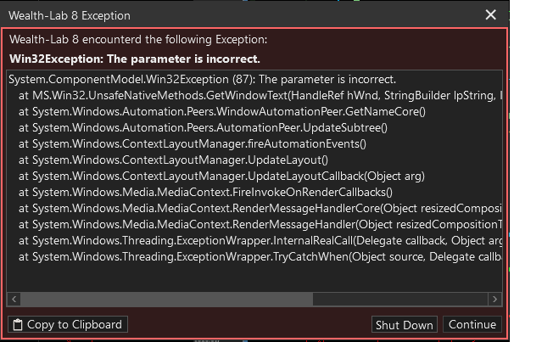Select the RenderMessageHandlerCore trace line
Screen dimensions: 553x342
point(260,209)
